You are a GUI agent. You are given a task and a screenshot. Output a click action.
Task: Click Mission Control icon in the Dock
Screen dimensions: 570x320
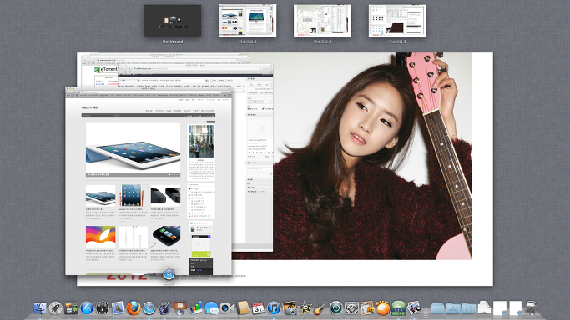[71, 308]
